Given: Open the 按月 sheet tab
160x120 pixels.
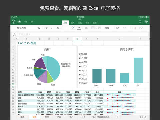Looking at the screenshot, I should tap(47, 117).
